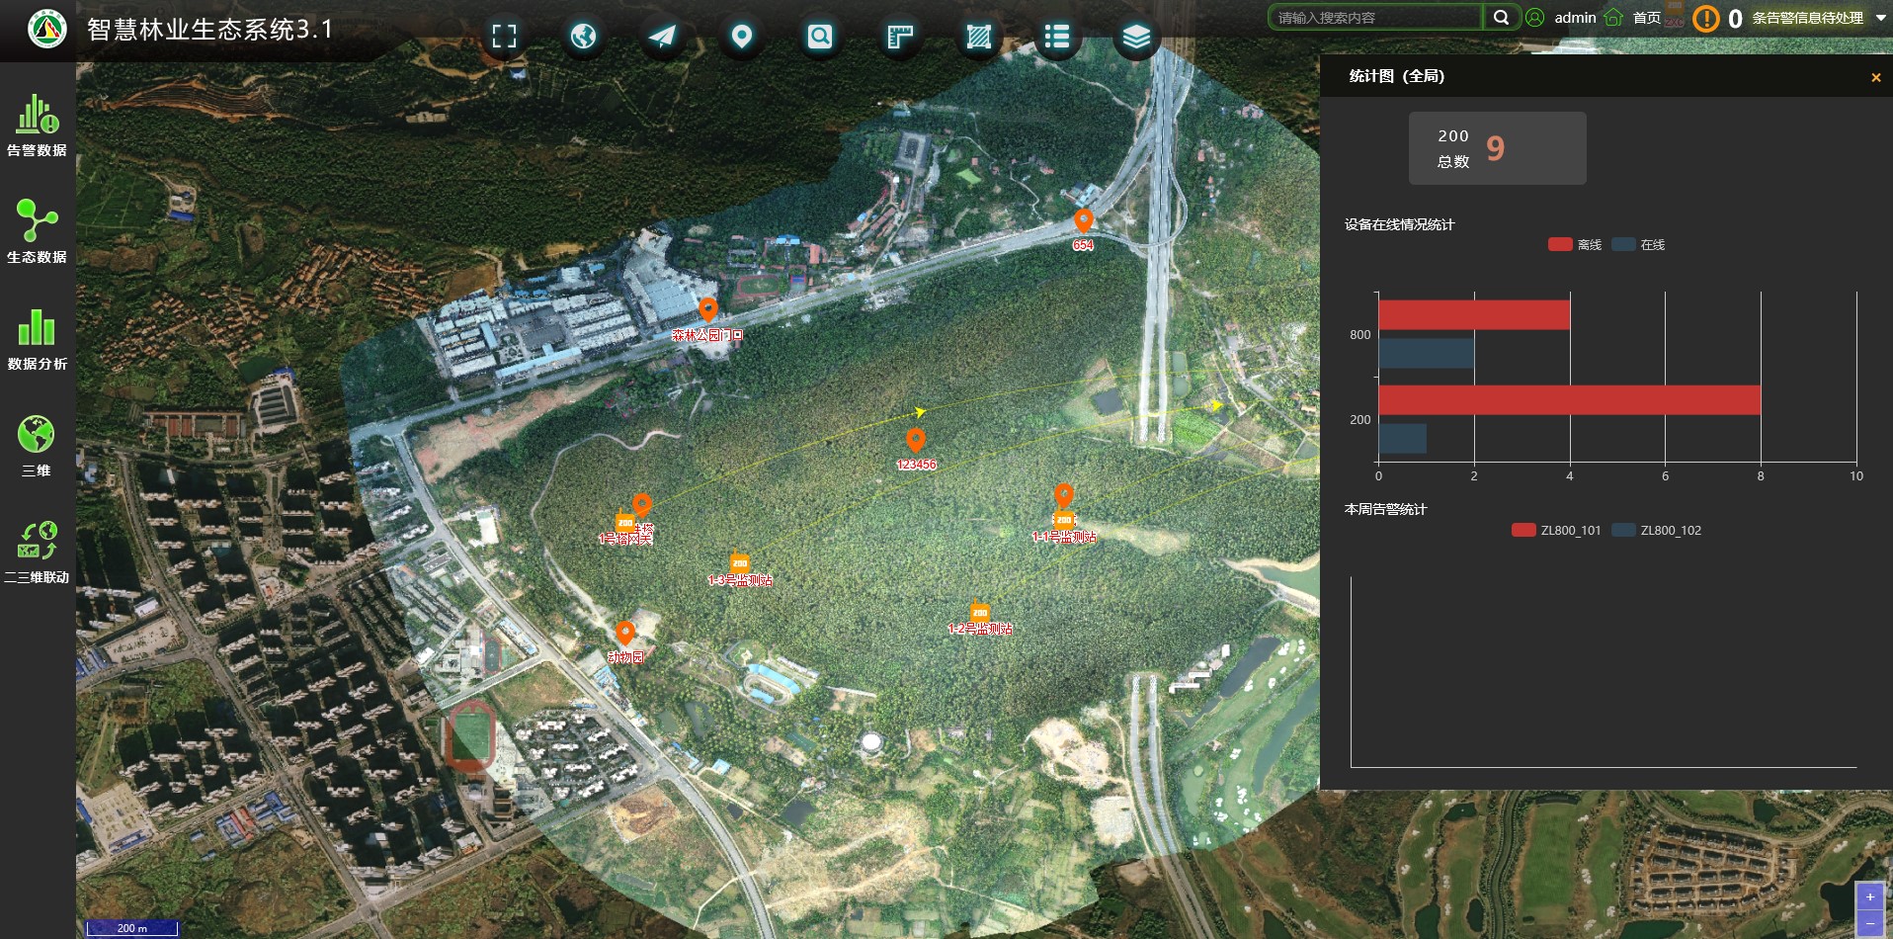Image resolution: width=1893 pixels, height=939 pixels.
Task: Click the fullscreen toolbar icon
Action: click(x=504, y=37)
